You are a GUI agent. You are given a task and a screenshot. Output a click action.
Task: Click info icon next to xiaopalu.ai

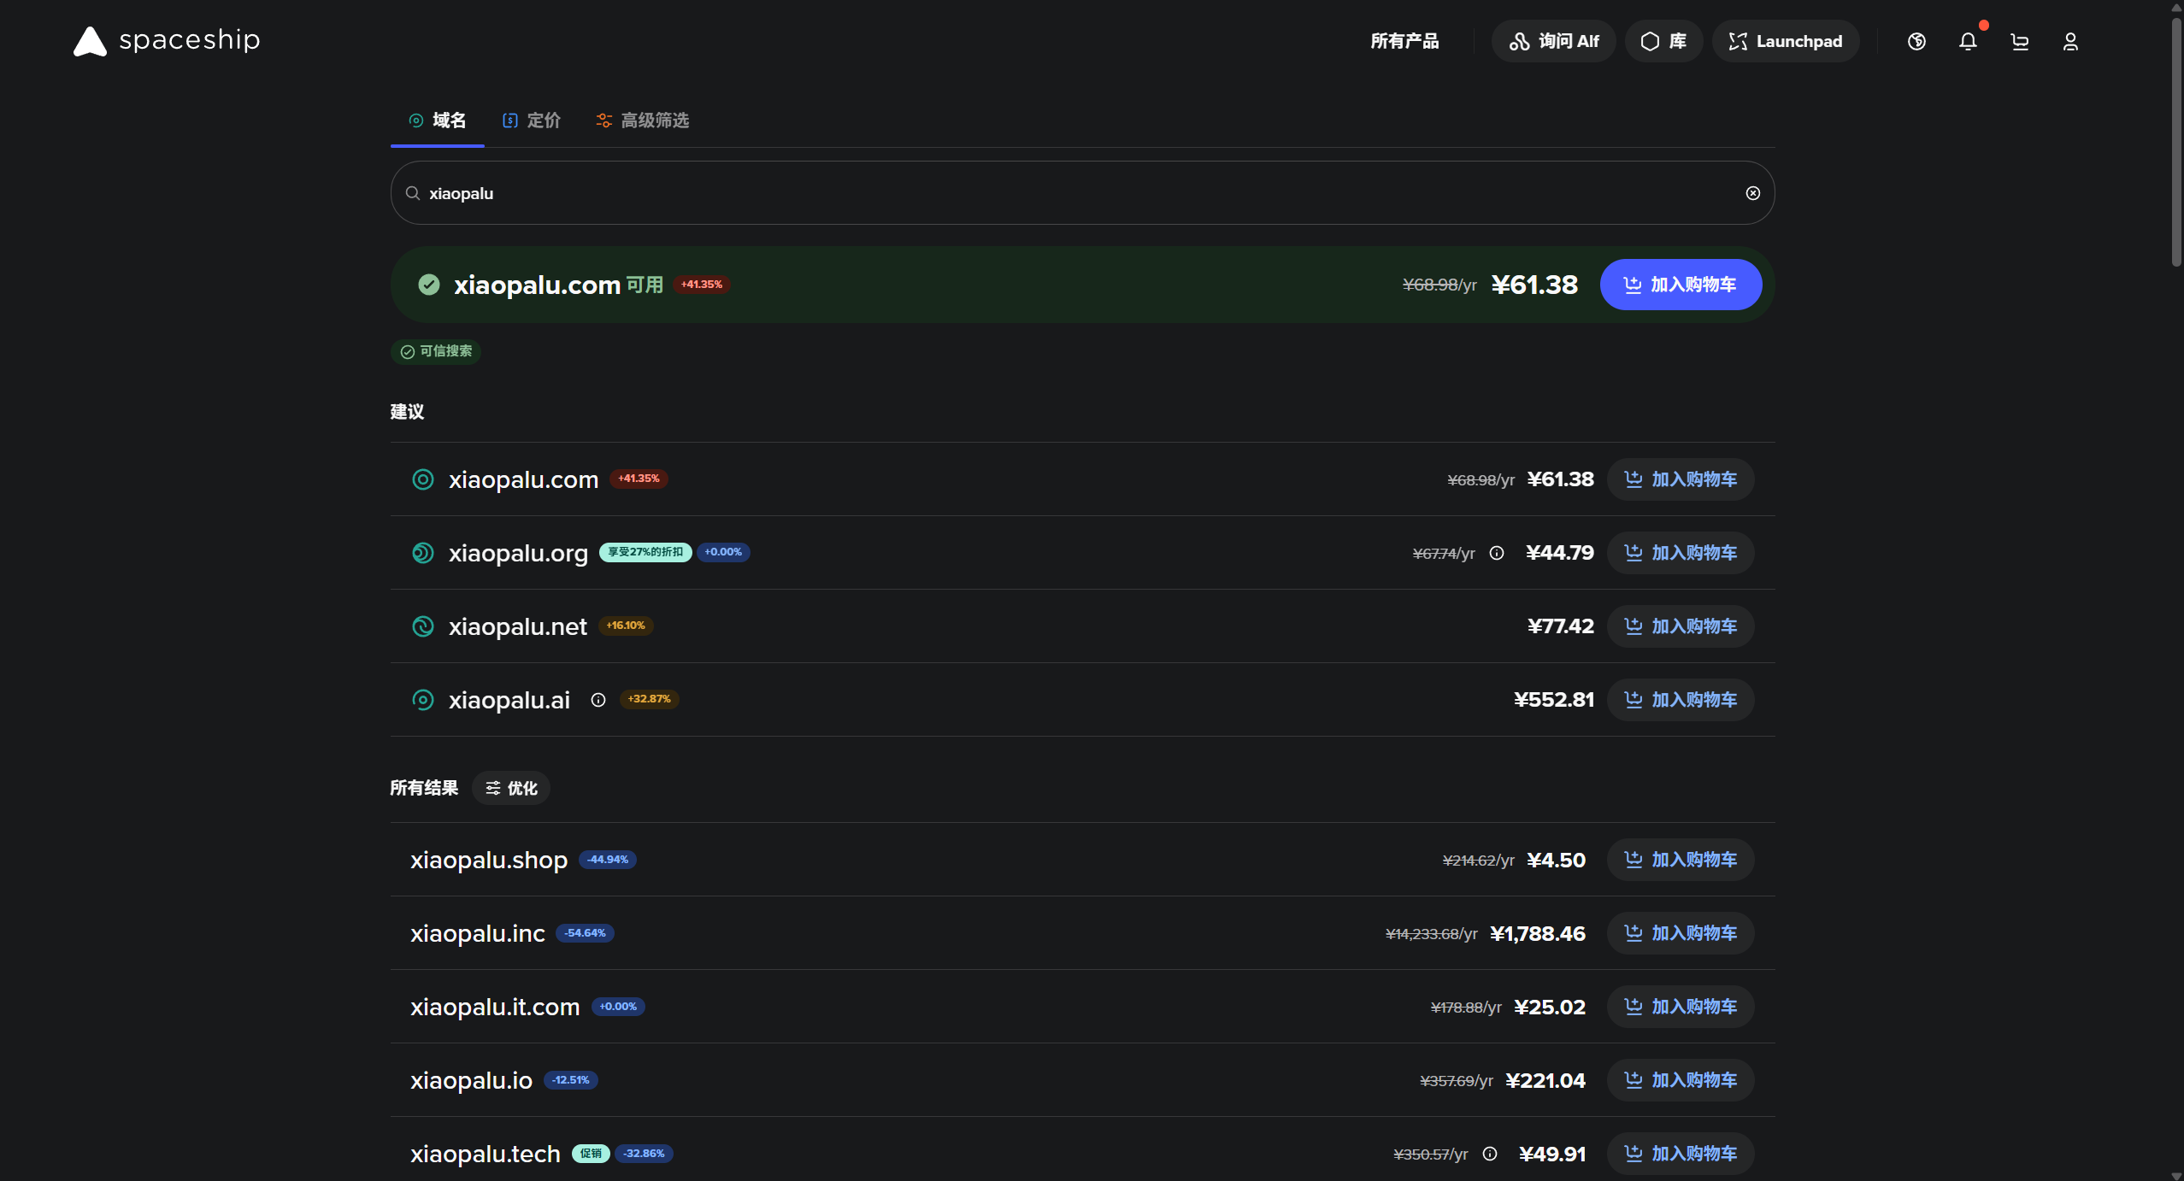(x=598, y=700)
